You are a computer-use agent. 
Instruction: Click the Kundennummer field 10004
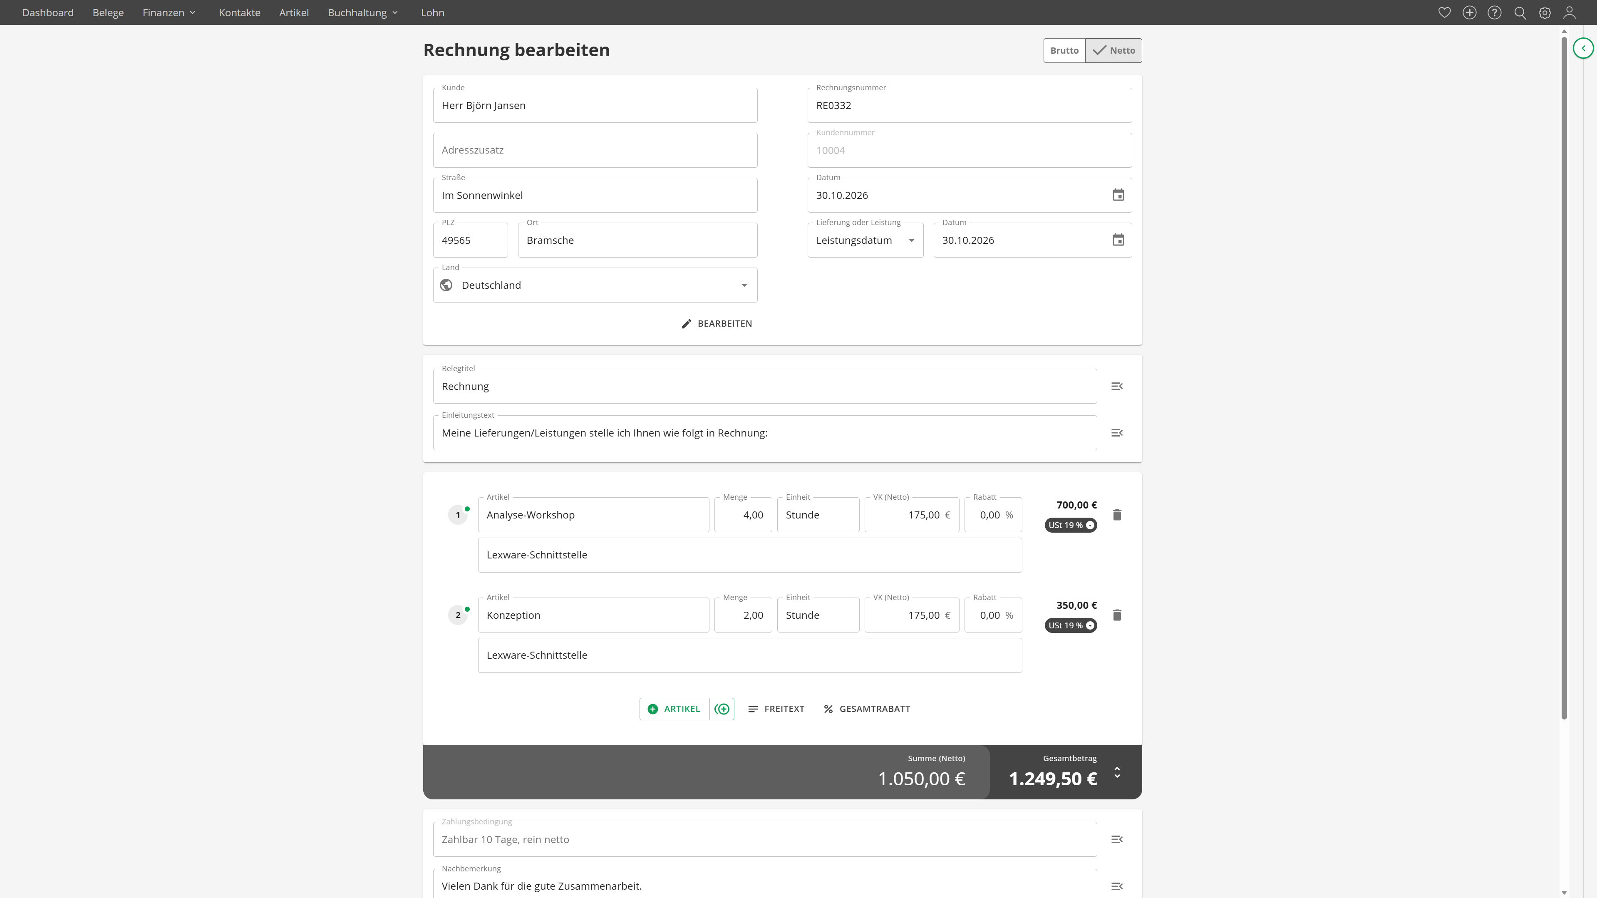(x=970, y=150)
